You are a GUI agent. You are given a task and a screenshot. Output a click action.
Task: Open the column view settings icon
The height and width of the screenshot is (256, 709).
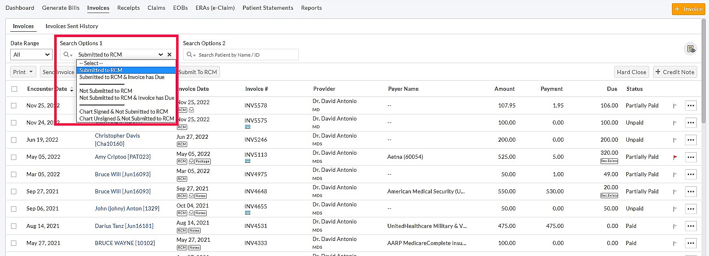pos(691,49)
